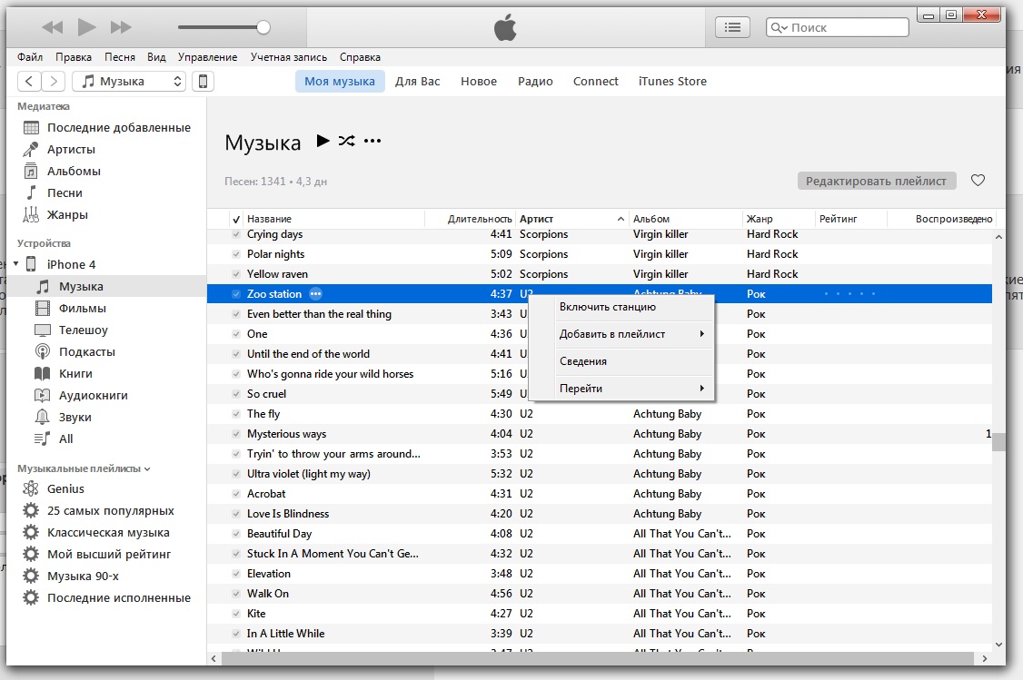Select Звуки under iPhone 4
Image resolution: width=1023 pixels, height=680 pixels.
[75, 418]
